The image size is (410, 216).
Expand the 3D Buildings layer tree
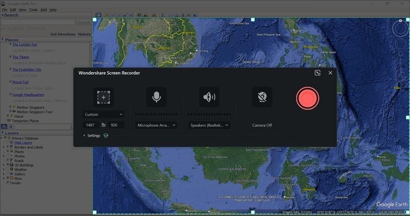[x=4, y=165]
